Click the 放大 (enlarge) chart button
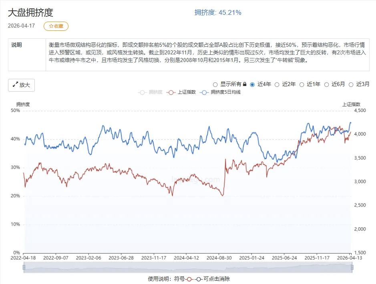 pos(21,85)
